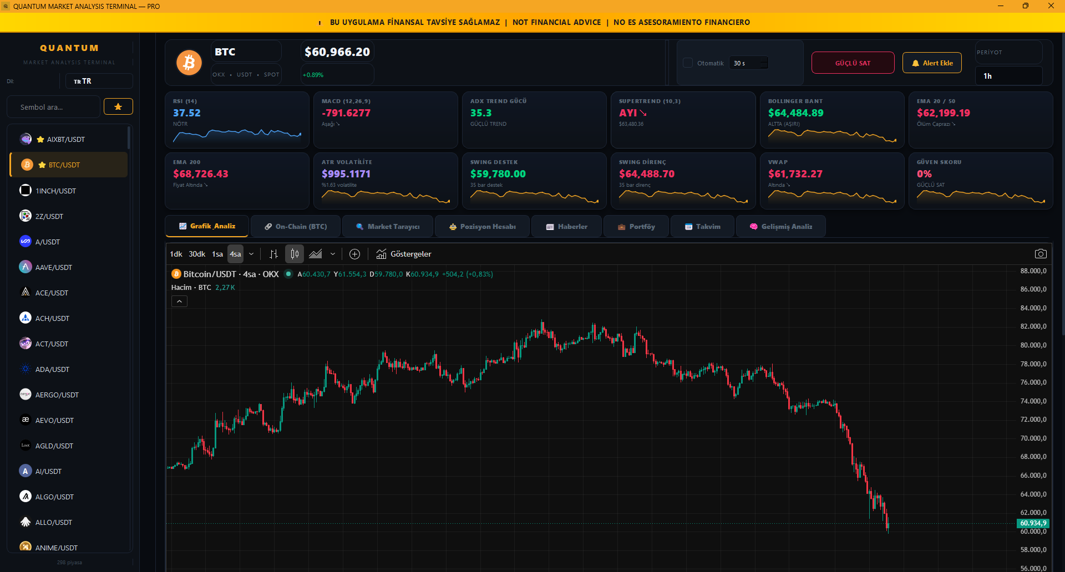Click the AERGO/USDT coin icon
The image size is (1065, 572).
point(26,395)
